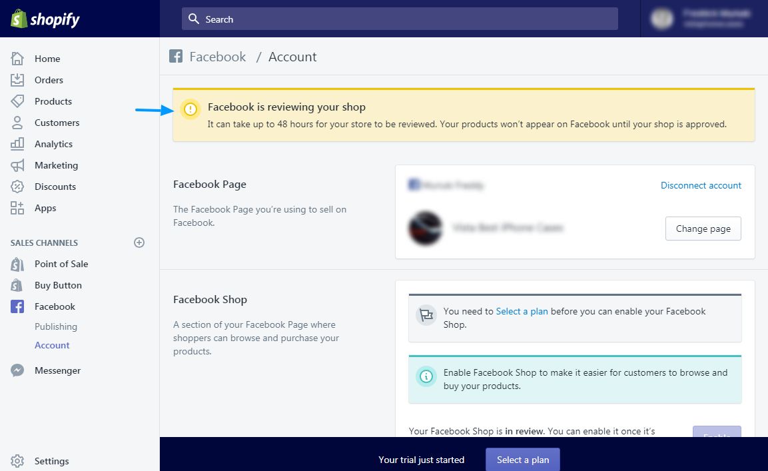Click the Customers person icon
768x471 pixels.
[x=17, y=123]
